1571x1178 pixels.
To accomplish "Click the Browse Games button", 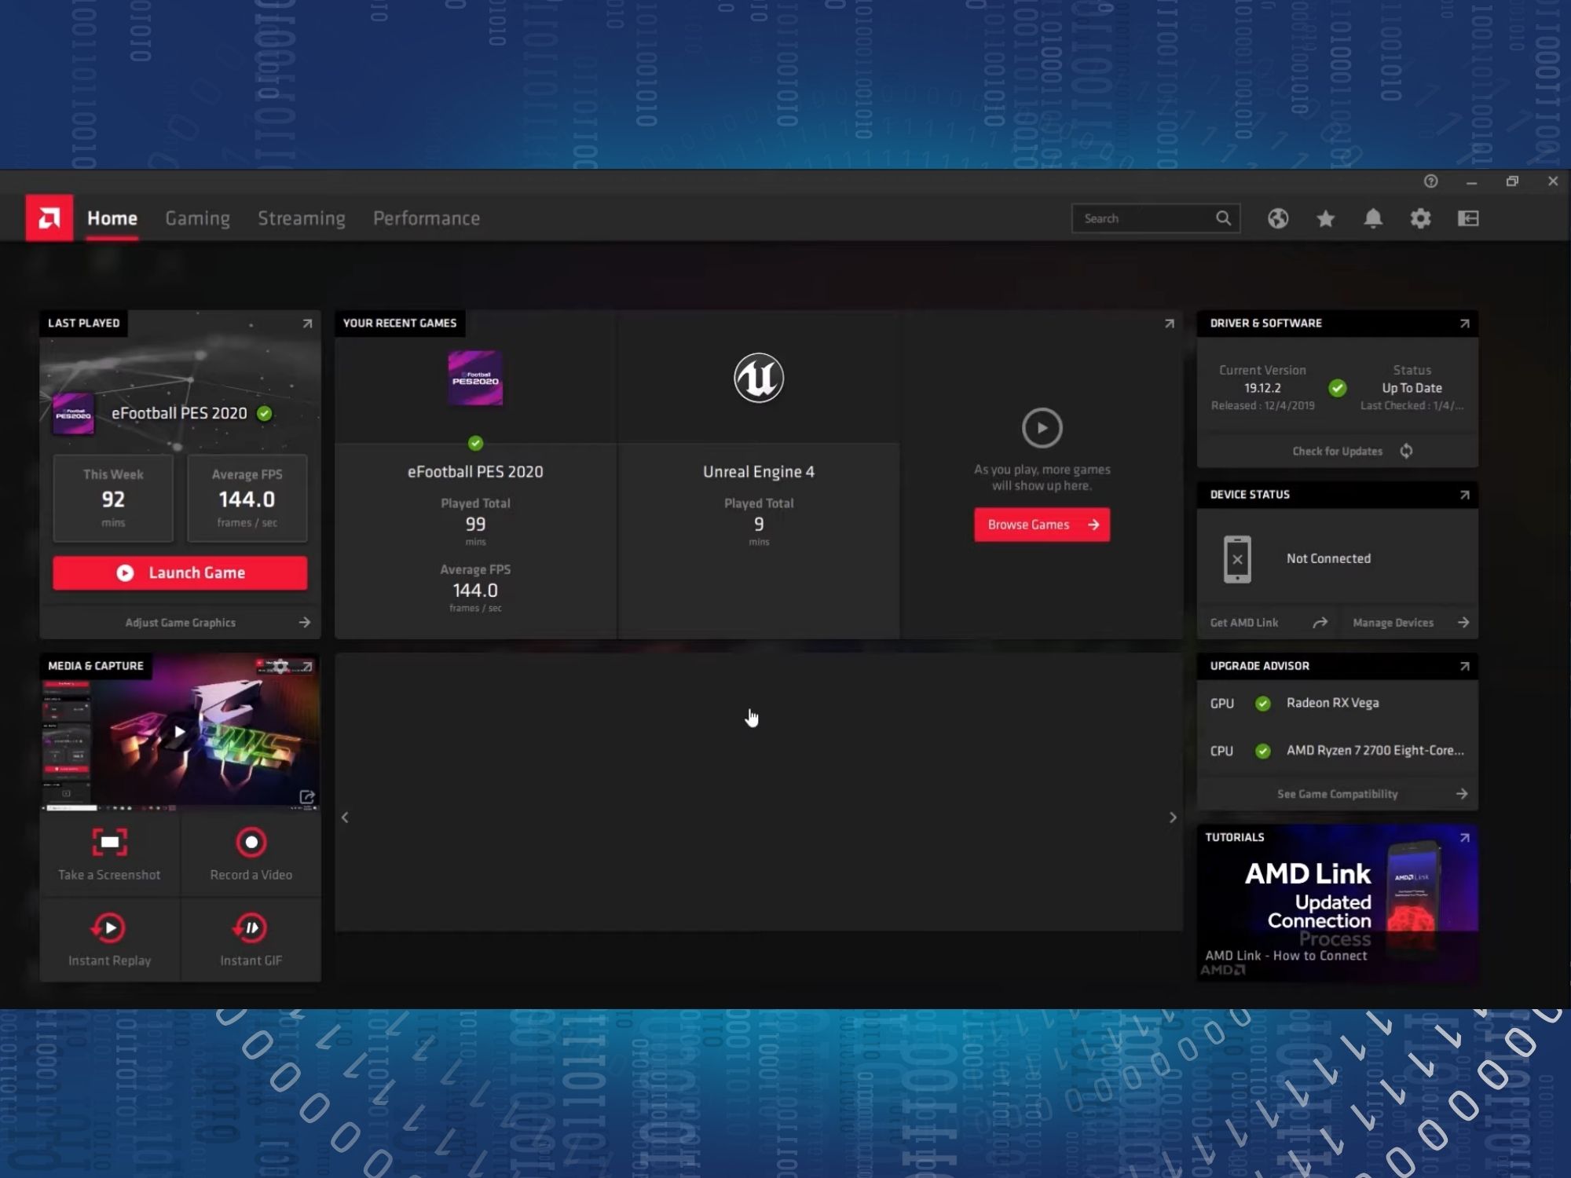I will point(1042,525).
